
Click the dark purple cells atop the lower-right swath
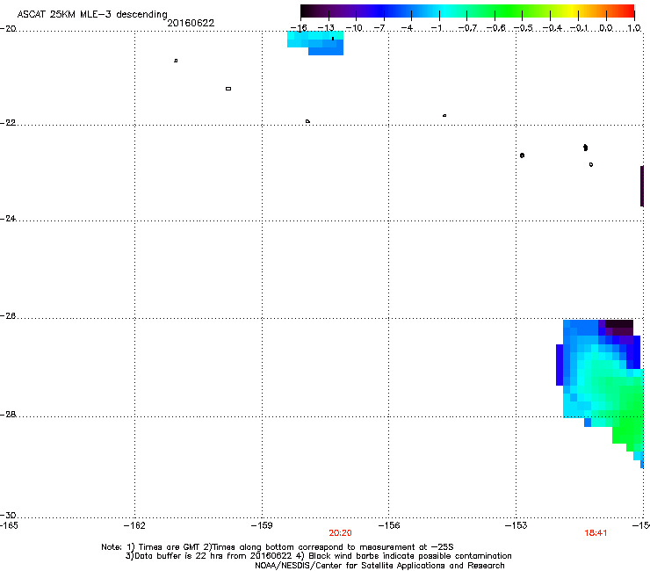[618, 327]
